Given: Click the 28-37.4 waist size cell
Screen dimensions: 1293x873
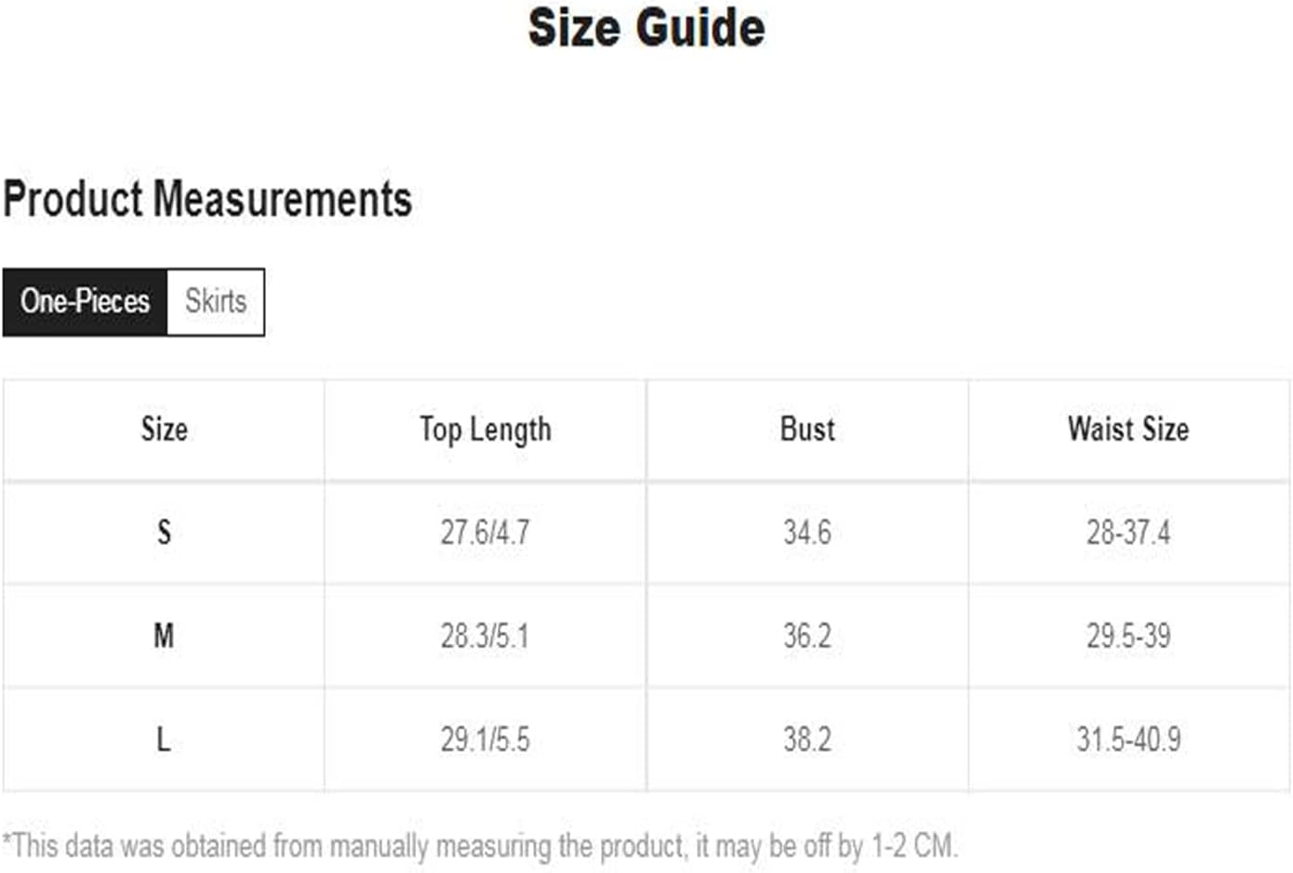Looking at the screenshot, I should click(1128, 533).
